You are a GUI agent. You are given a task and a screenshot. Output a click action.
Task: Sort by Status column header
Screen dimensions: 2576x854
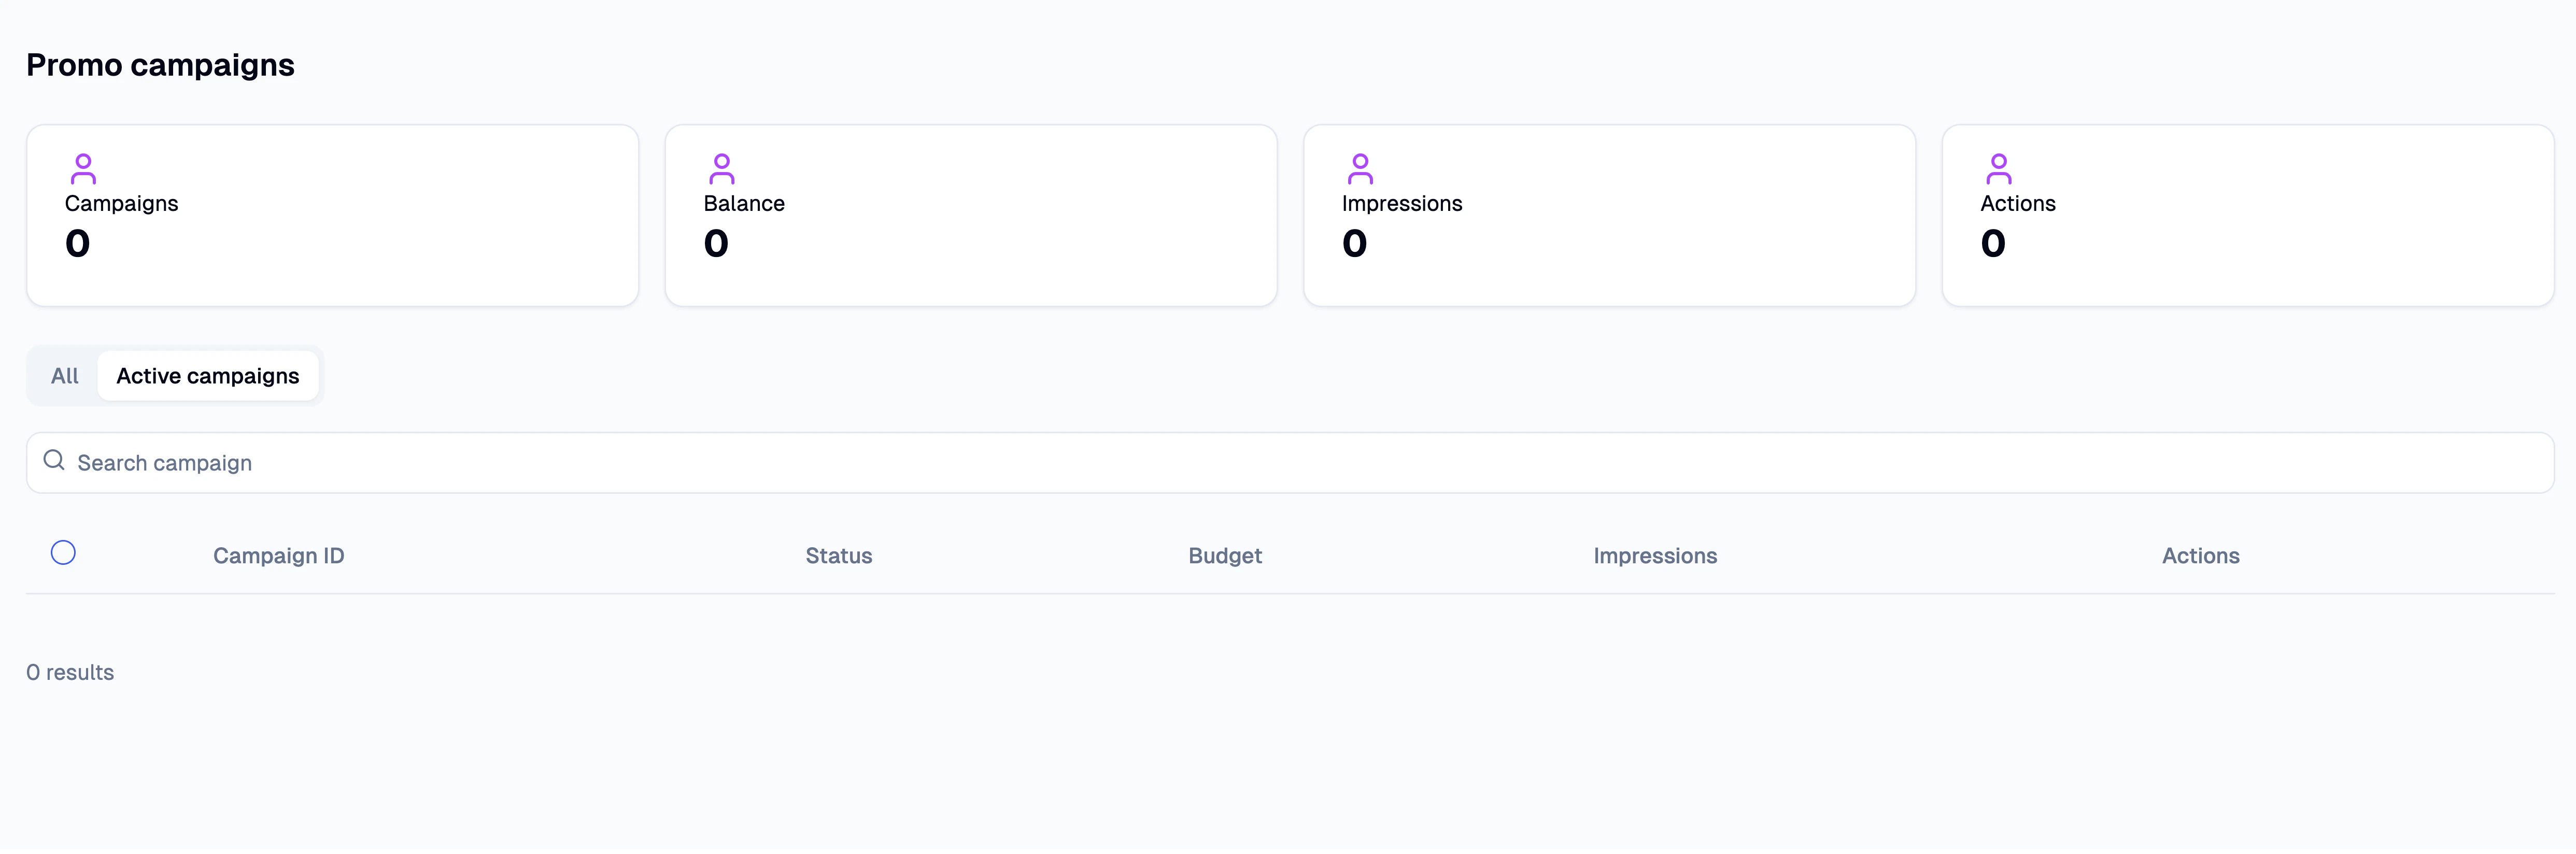(838, 556)
